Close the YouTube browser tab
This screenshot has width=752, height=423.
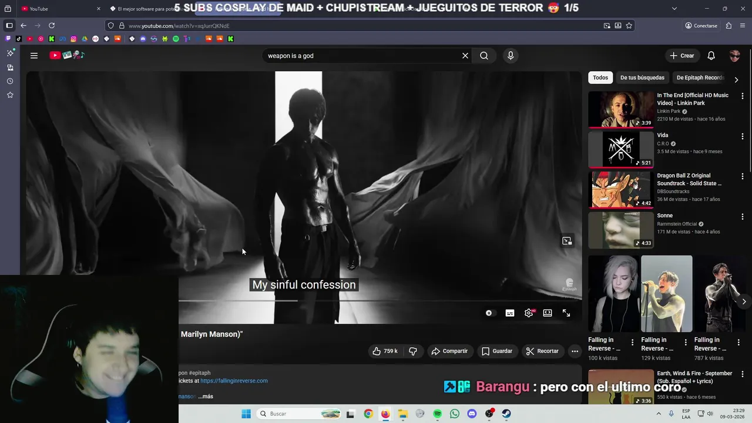pos(98,9)
